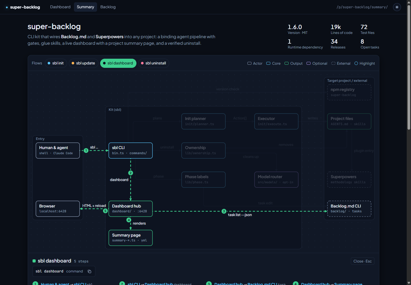Click the super-backlog logo in the header

coord(23,7)
